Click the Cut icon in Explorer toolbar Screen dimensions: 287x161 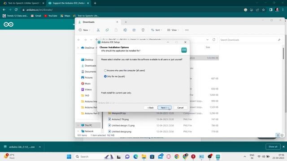98,30
